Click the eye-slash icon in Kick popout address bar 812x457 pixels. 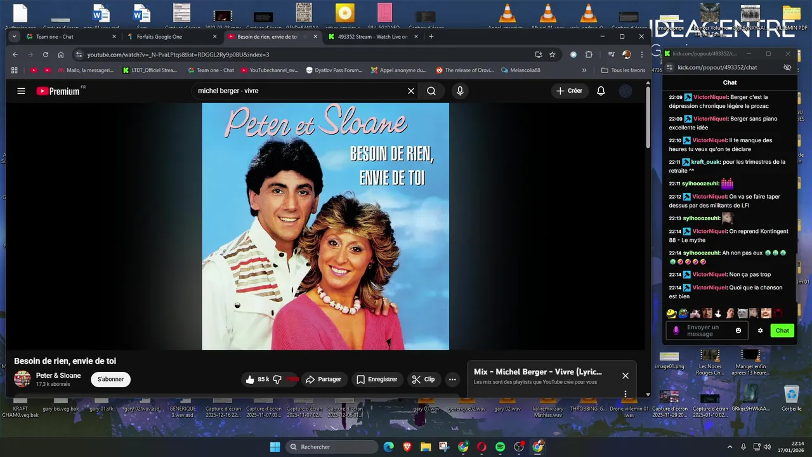pyautogui.click(x=787, y=67)
